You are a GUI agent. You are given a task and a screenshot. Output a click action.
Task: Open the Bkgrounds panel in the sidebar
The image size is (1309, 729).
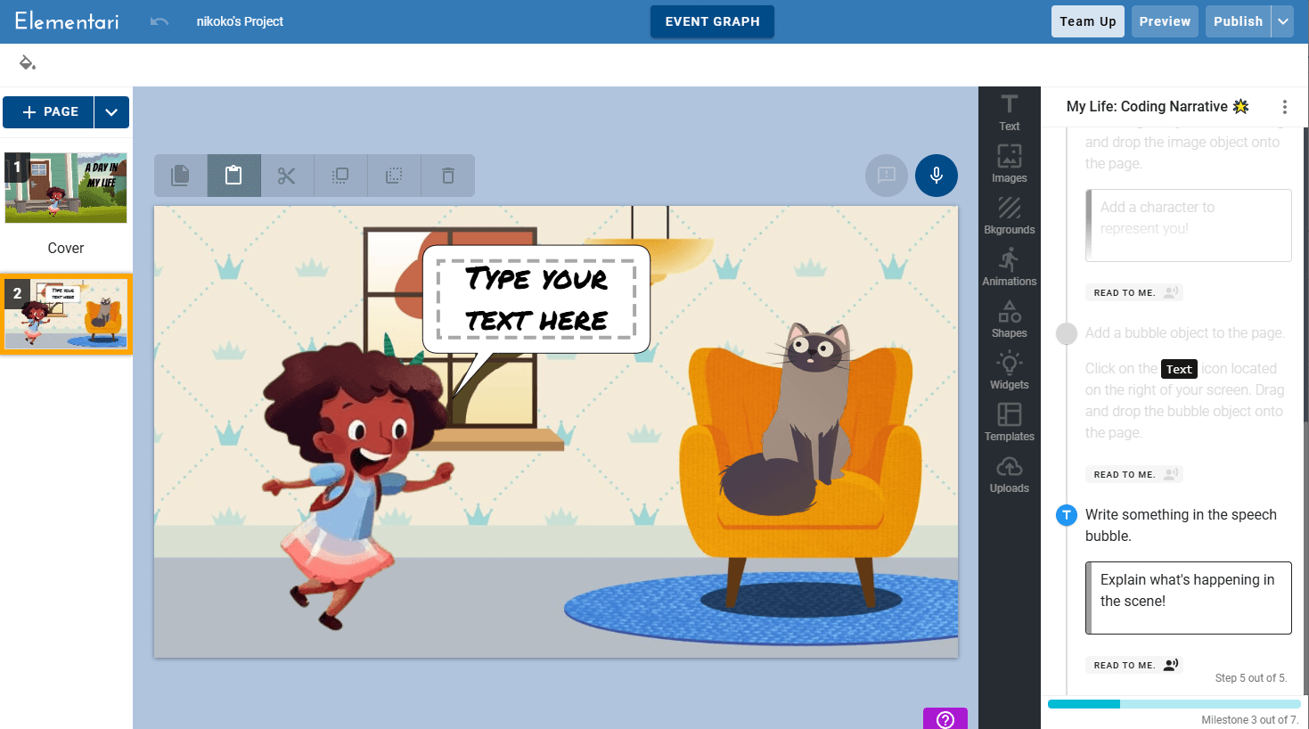[1010, 216]
